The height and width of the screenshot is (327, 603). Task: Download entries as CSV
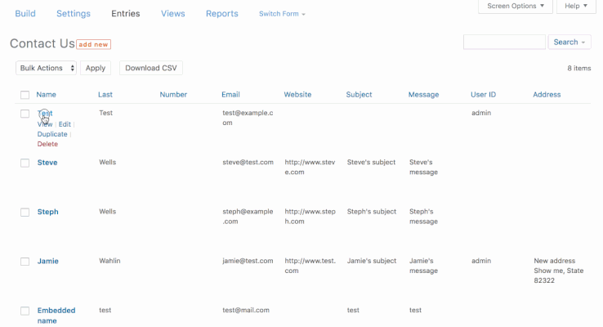click(150, 68)
